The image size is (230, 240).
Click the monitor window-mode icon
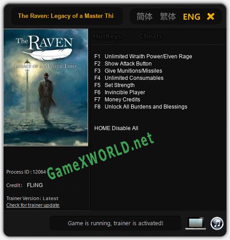click(x=195, y=223)
